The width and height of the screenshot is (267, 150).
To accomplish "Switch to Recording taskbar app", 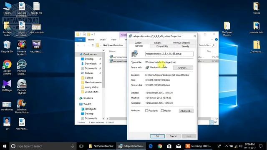I will pyautogui.click(x=199, y=146).
